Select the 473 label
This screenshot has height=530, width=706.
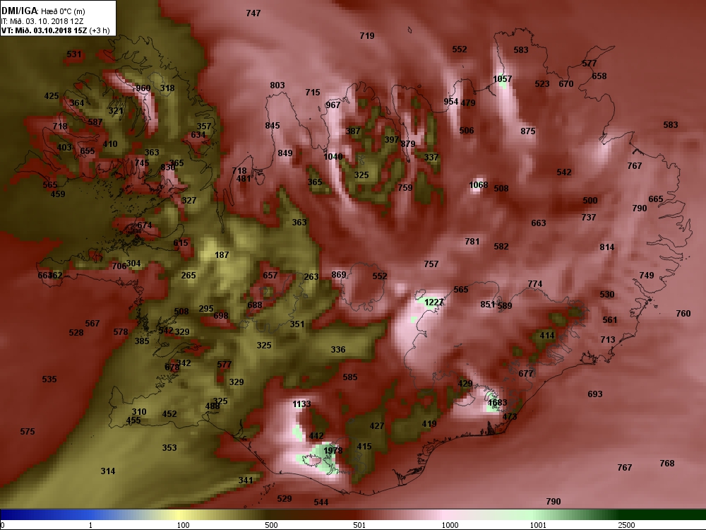510,416
